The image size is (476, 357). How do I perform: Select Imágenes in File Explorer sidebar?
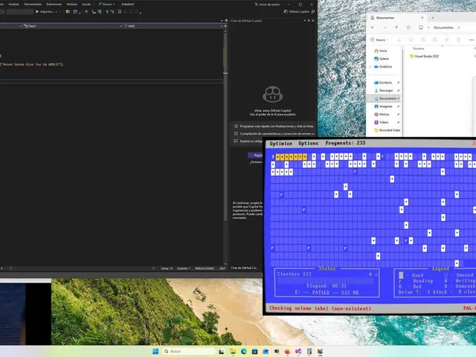point(385,106)
